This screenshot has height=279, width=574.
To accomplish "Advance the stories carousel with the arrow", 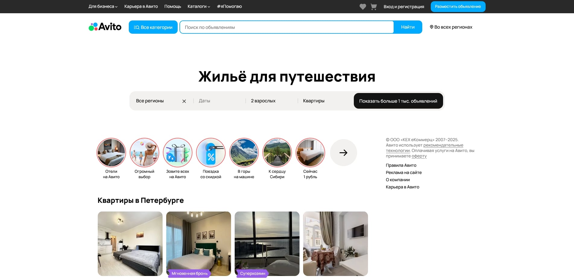I will (343, 153).
